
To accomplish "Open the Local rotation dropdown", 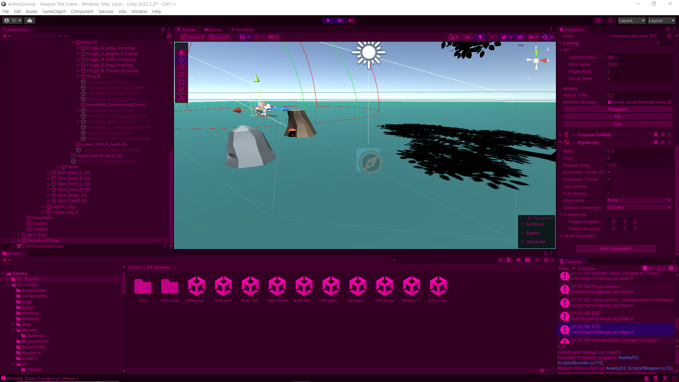I will (x=219, y=37).
